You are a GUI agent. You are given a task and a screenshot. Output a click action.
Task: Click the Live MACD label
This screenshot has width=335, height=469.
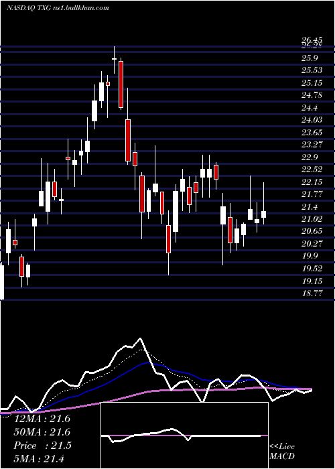pos(282,451)
